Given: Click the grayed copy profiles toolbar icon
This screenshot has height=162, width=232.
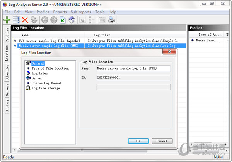Looking at the screenshot, I should click(x=34, y=20).
